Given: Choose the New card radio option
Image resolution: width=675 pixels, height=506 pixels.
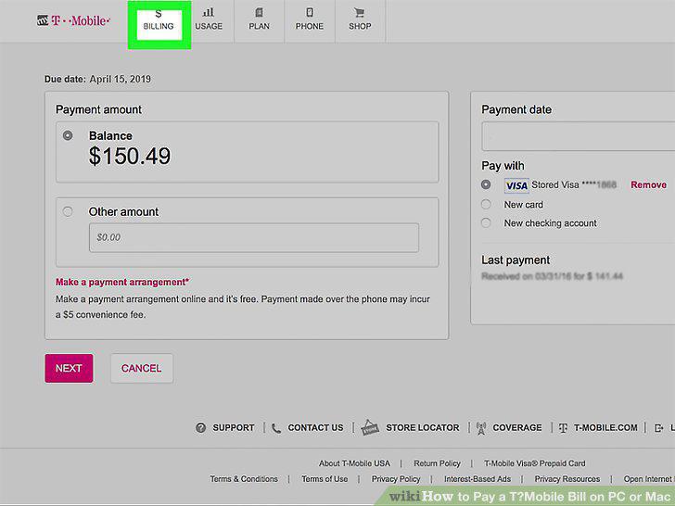Looking at the screenshot, I should 486,205.
